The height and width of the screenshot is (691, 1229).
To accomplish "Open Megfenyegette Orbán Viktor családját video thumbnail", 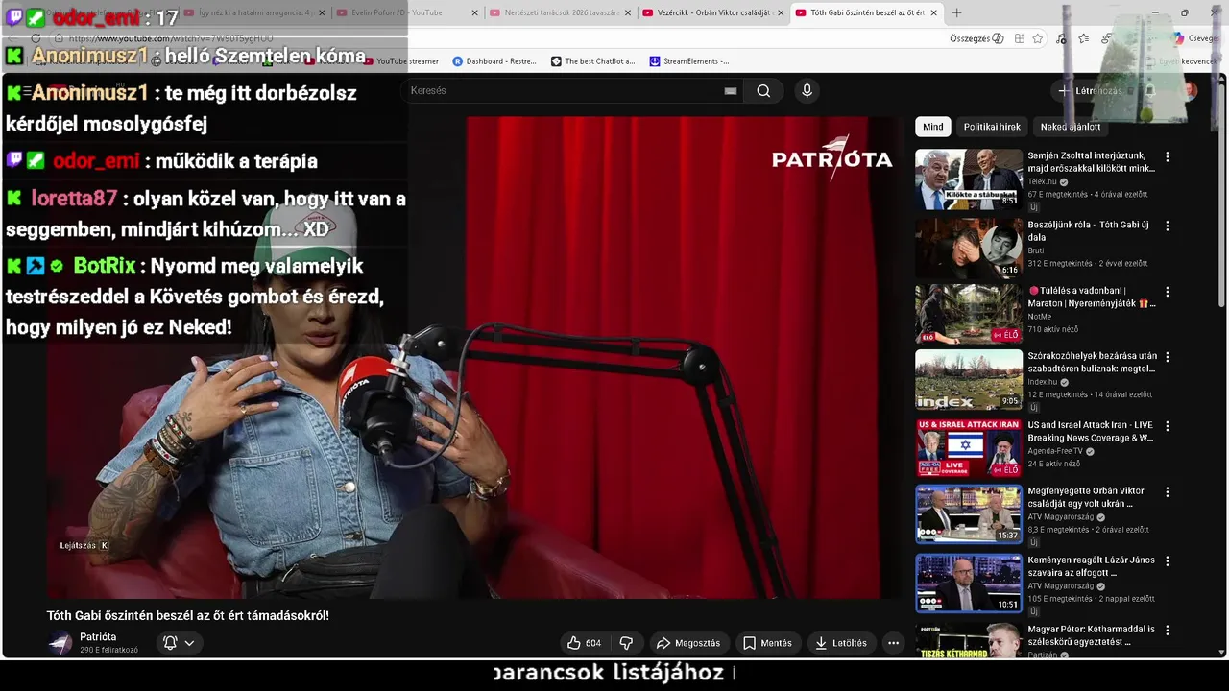I will [969, 514].
